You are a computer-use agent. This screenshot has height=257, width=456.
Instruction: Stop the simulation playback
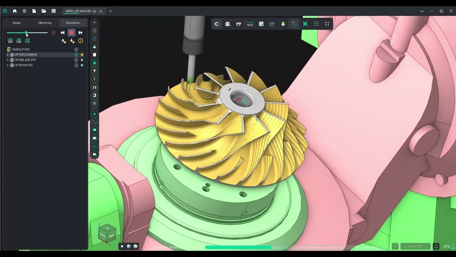pyautogui.click(x=71, y=32)
